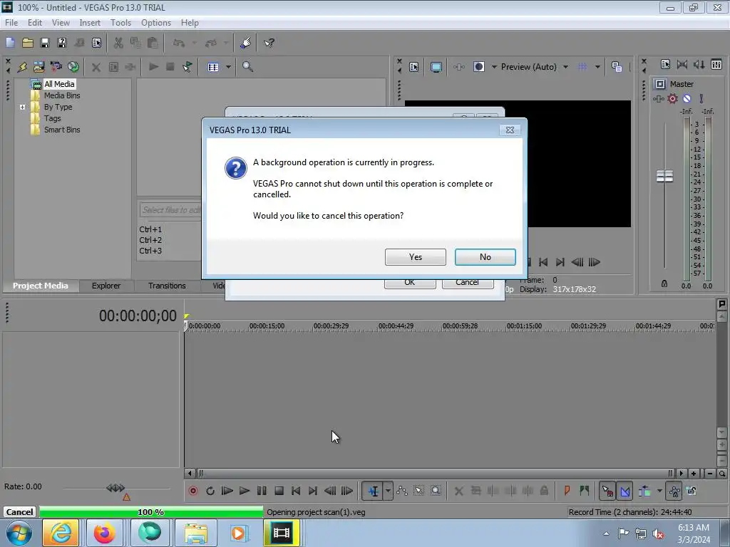
Task: Switch to the Explorer tab
Action: [x=106, y=286]
